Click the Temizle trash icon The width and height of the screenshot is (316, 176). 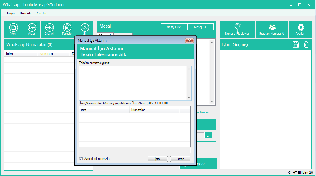point(67,29)
